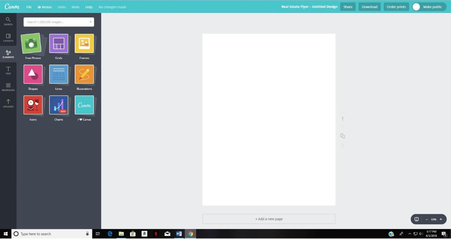Image resolution: width=451 pixels, height=239 pixels.
Task: Open Mail app from the taskbar
Action: point(167,234)
